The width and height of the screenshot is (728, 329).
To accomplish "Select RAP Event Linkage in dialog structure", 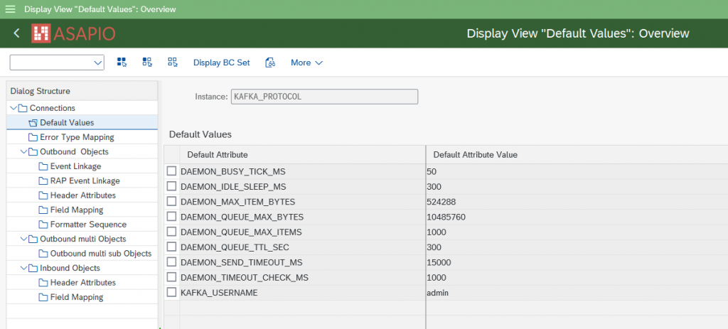I will [85, 181].
